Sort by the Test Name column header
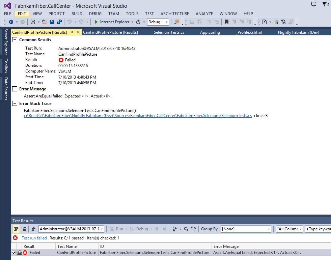 [77, 246]
